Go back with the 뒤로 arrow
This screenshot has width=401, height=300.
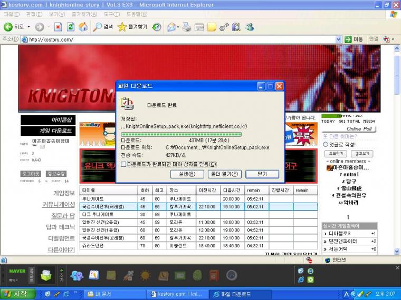13,27
